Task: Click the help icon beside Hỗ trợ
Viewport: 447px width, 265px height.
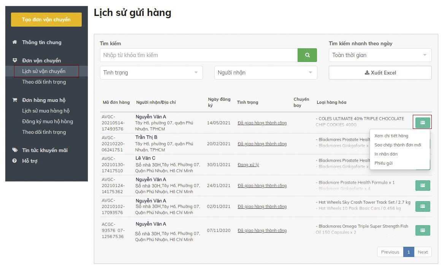Action: pos(15,161)
